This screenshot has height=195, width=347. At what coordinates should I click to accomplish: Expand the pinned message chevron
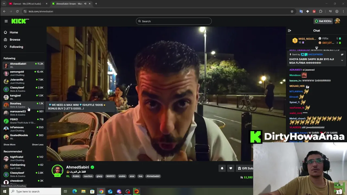point(342,60)
